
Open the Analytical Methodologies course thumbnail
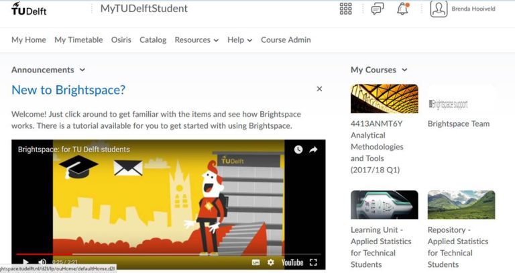tap(384, 99)
